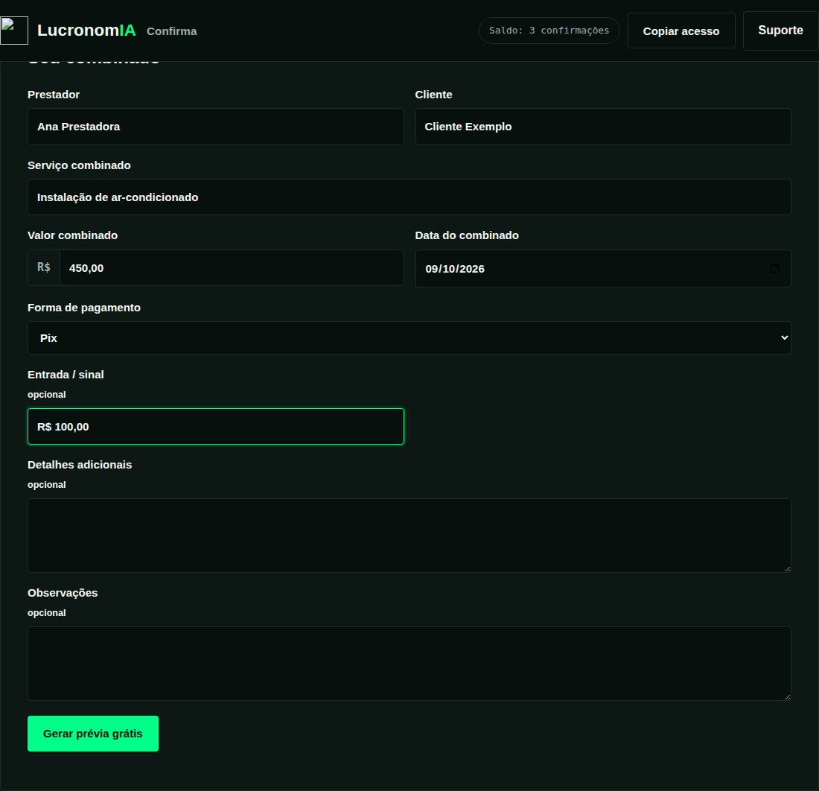
Task: Open the Suporte button
Action: pyautogui.click(x=780, y=31)
